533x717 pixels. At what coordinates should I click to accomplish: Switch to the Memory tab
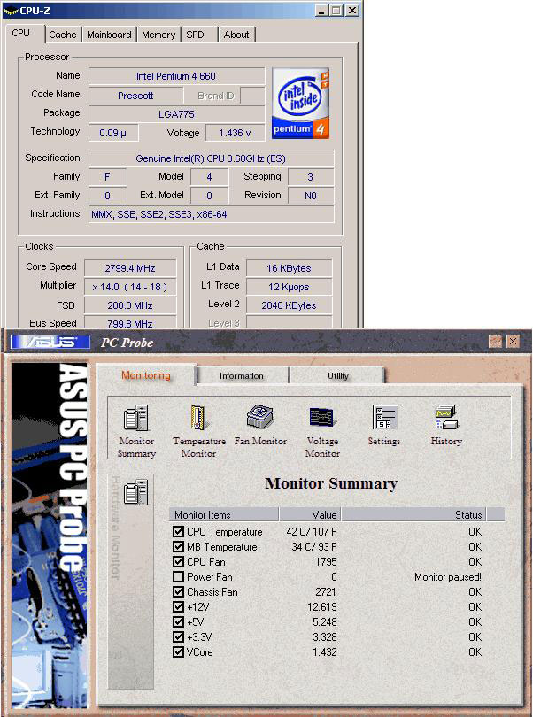pos(158,35)
